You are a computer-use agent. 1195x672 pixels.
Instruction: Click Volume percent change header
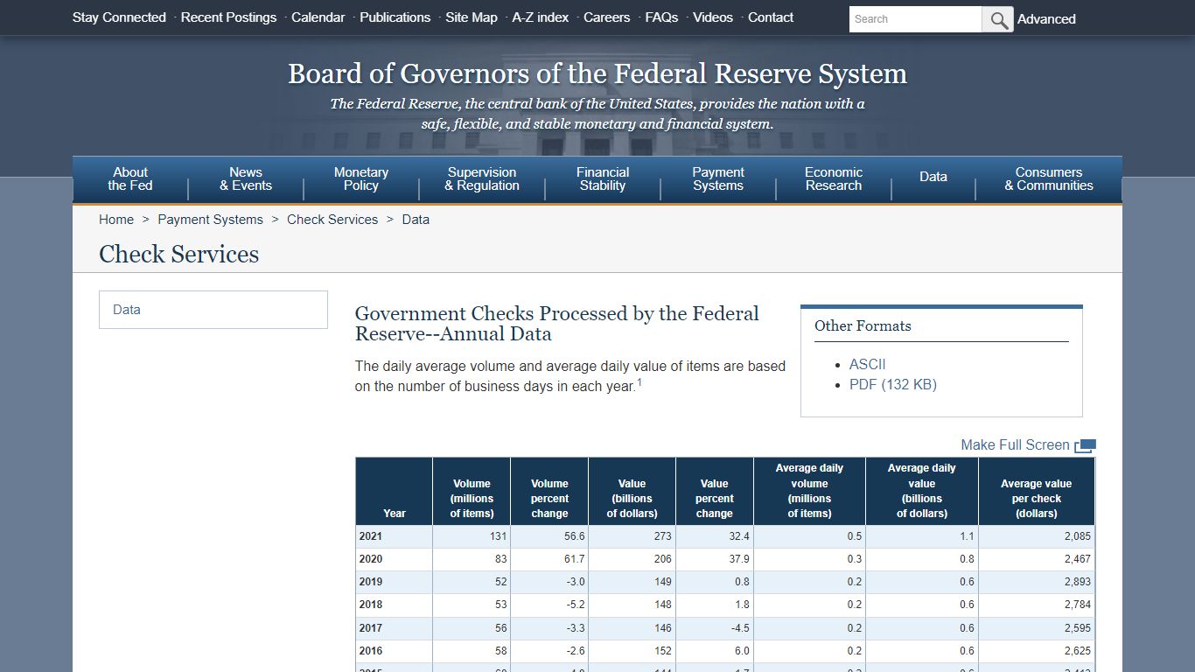(549, 491)
